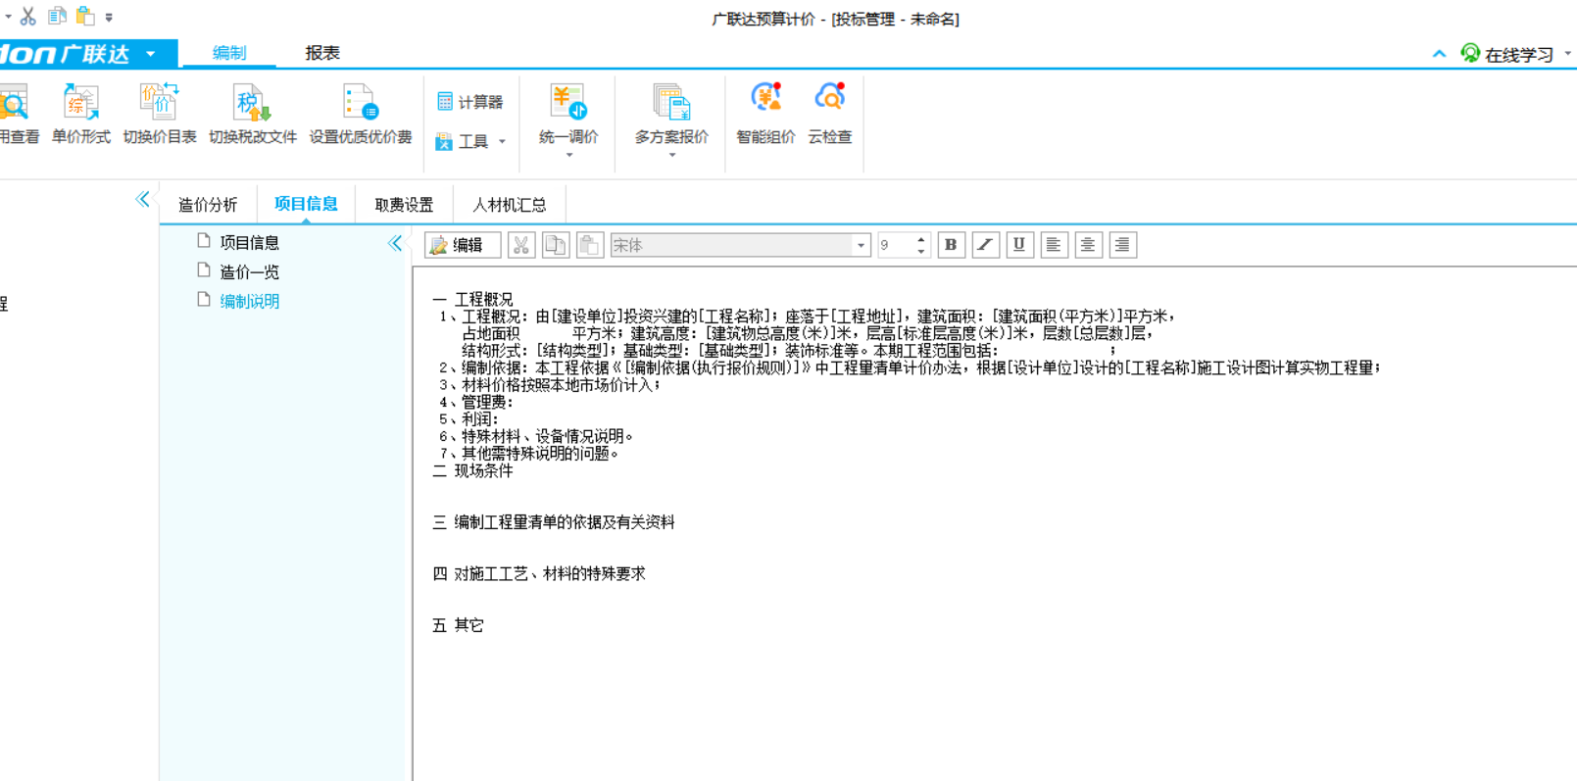Click the 统一调价 tool
1577x781 pixels.
pos(568,114)
